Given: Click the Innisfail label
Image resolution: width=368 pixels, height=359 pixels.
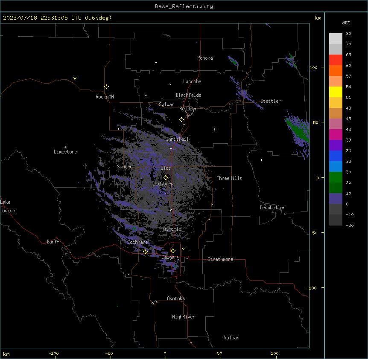Looking at the screenshot, I should pos(178,139).
